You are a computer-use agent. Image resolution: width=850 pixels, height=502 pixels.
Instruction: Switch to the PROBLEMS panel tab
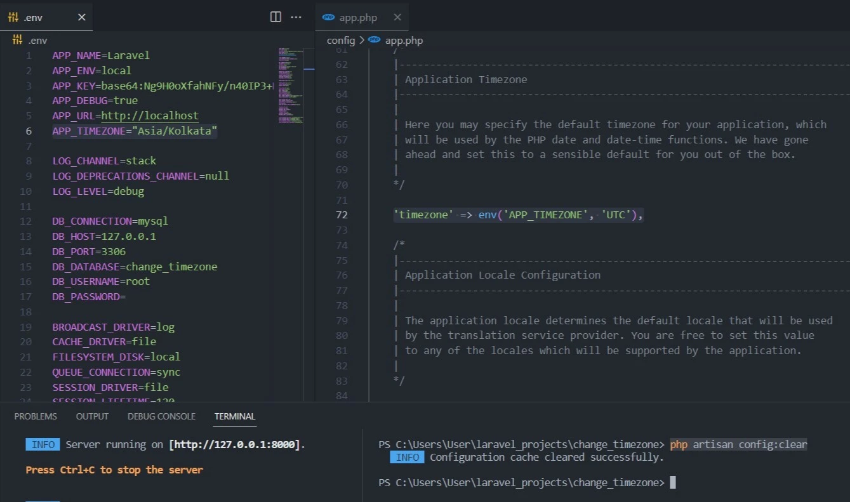(x=36, y=416)
